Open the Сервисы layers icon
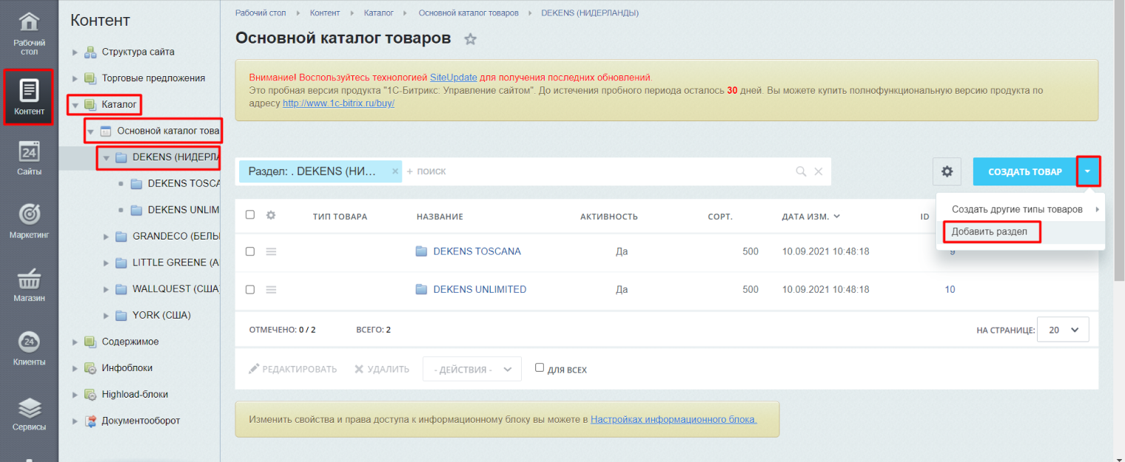Screen dimensions: 1125x462 pyautogui.click(x=29, y=408)
